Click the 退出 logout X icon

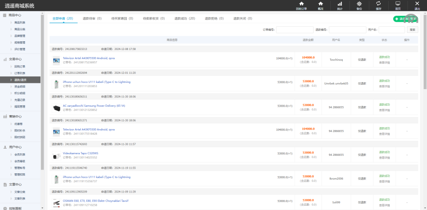coord(417,4)
